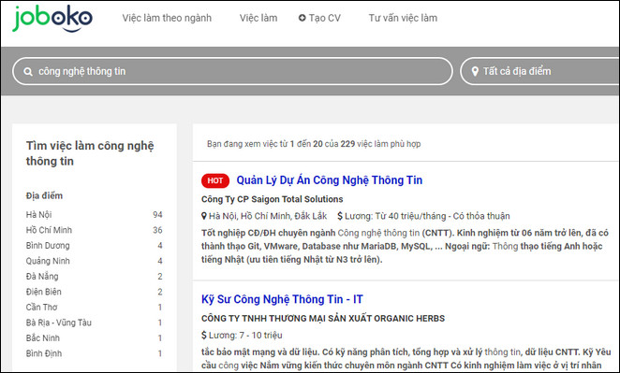Click the results summary 229 việc làm phù hợp
Screen dimensions: 620x373
[x=380, y=144]
